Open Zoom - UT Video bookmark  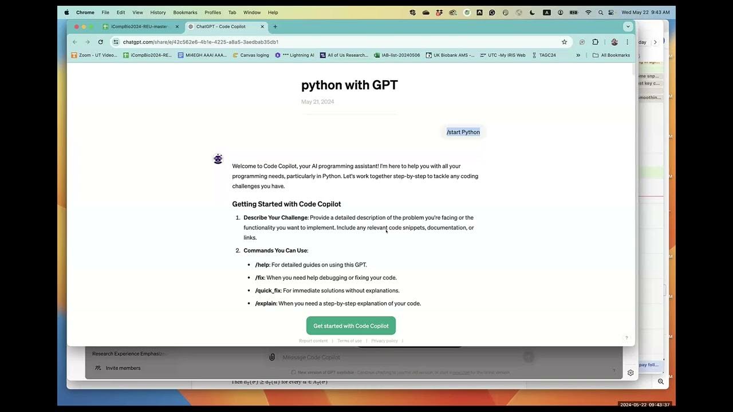(94, 56)
